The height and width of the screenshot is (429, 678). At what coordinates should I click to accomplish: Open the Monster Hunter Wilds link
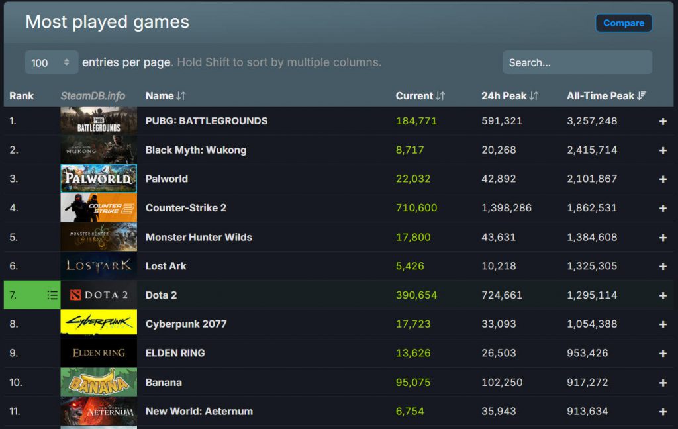point(199,237)
